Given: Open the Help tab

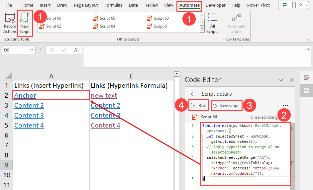Looking at the screenshot, I should (236, 5).
